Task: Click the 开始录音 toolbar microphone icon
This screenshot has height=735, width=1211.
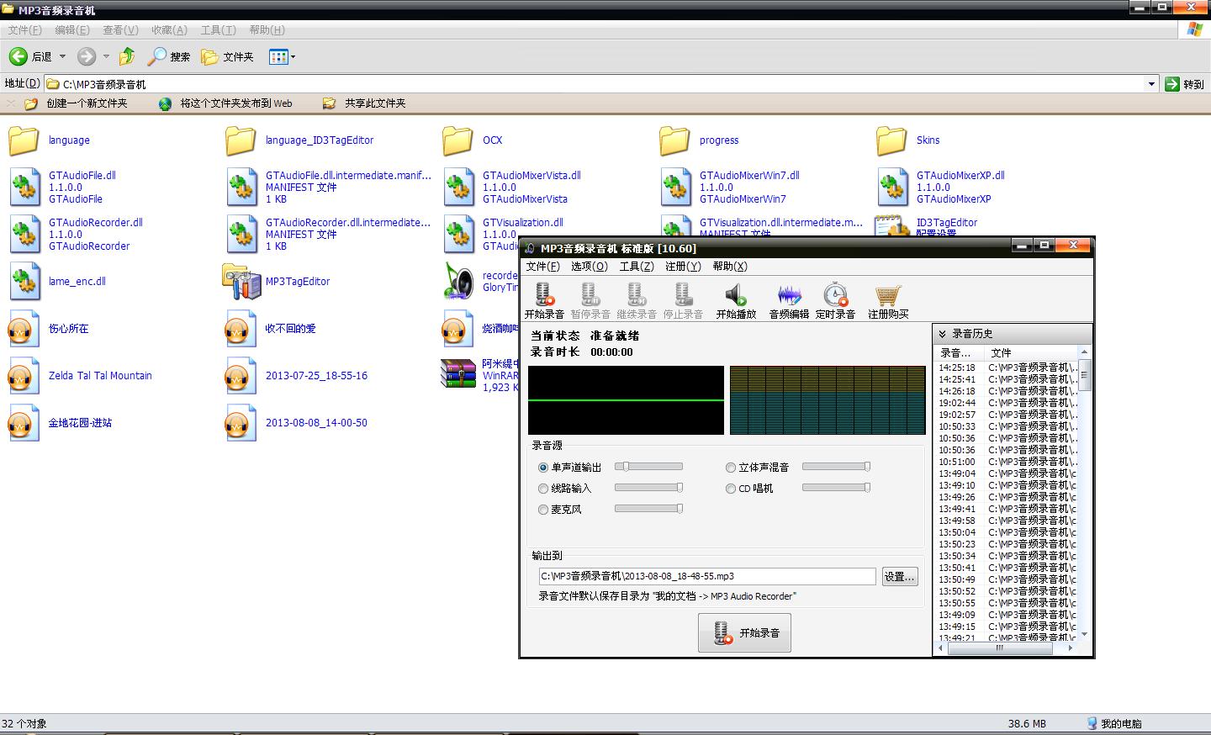Action: 544,295
